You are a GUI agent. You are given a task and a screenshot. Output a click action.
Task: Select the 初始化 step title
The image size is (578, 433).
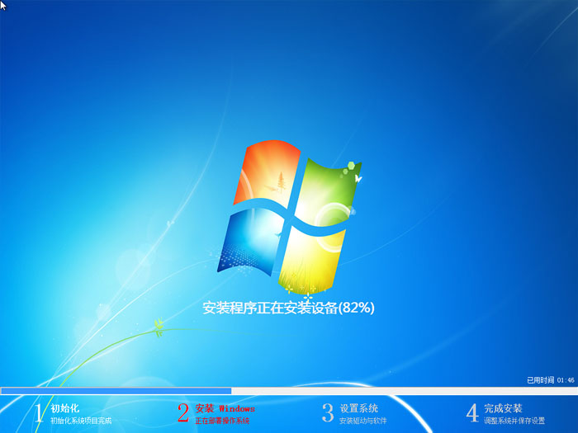tap(65, 408)
